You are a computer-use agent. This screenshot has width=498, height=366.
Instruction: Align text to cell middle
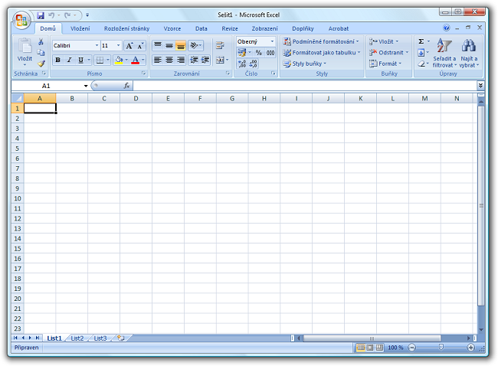[x=169, y=45]
